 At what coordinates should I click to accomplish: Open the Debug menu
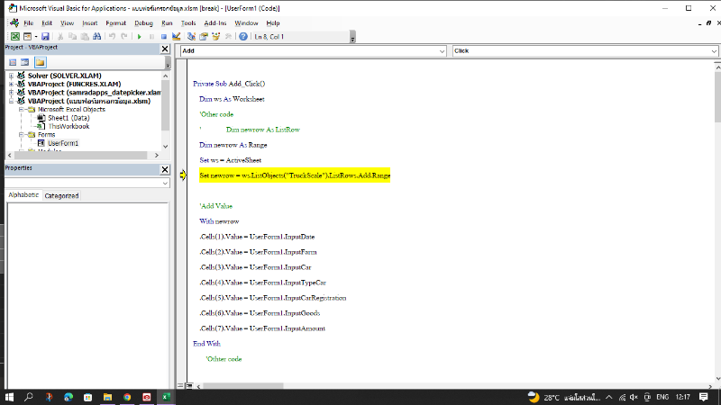tap(144, 22)
